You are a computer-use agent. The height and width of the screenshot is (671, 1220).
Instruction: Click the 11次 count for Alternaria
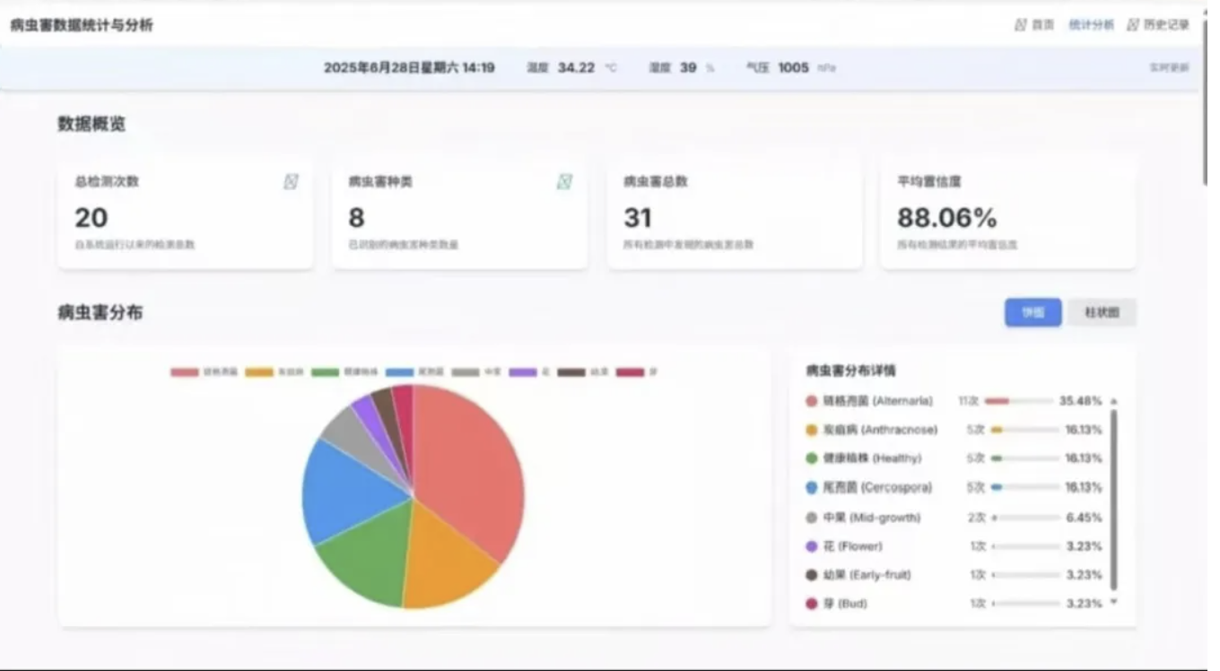coord(968,401)
